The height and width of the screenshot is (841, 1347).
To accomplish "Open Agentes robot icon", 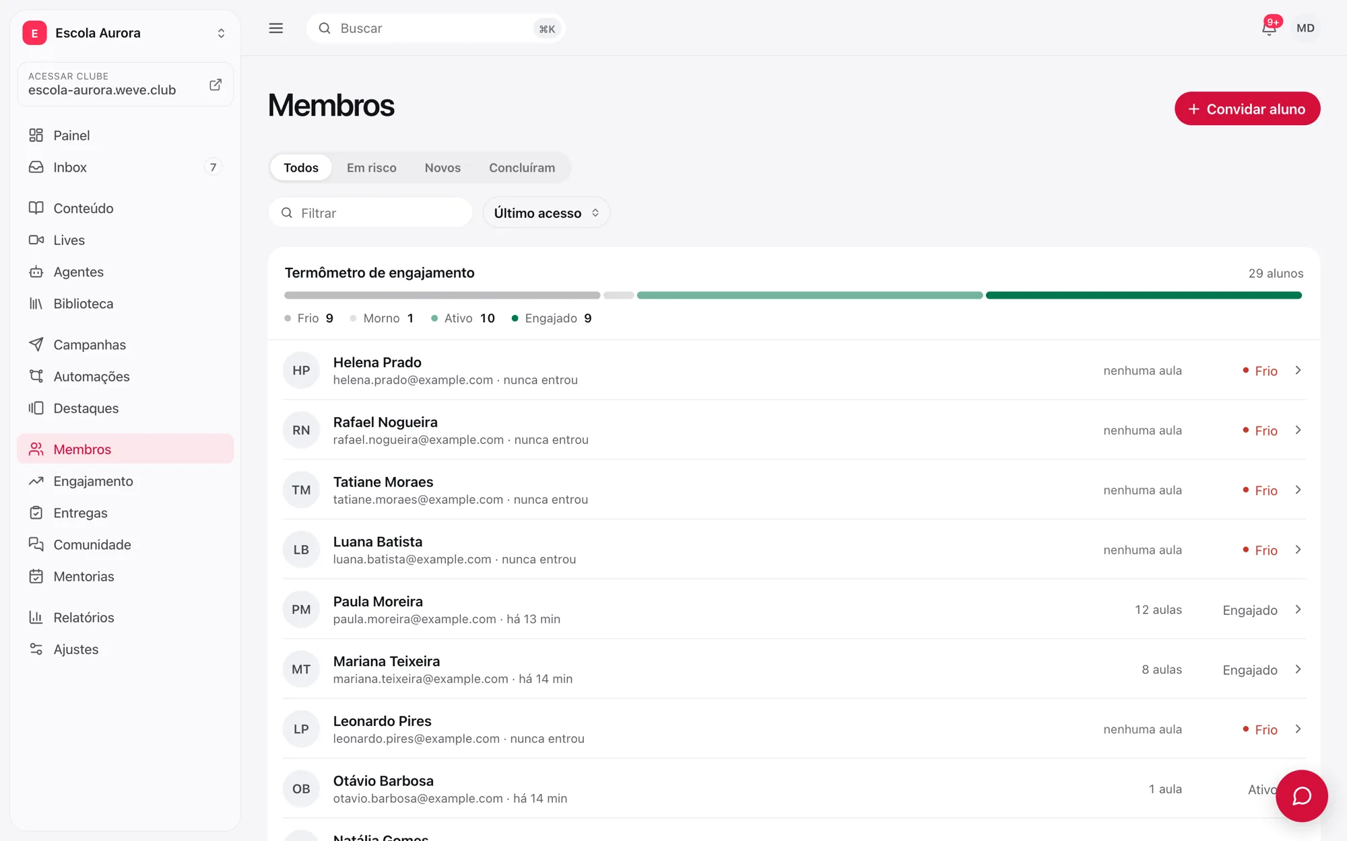I will 36,272.
